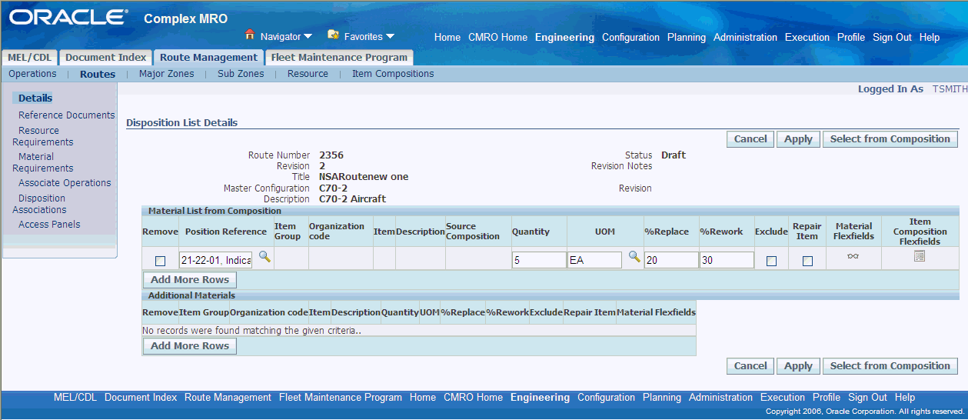
Task: Open Position Reference search magnifier icon
Action: point(264,257)
